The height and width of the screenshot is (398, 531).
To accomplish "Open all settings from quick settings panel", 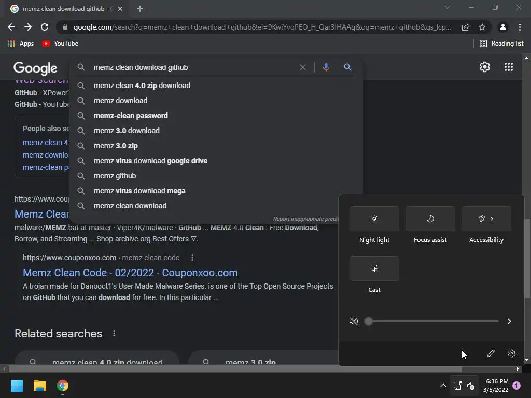I will click(512, 353).
